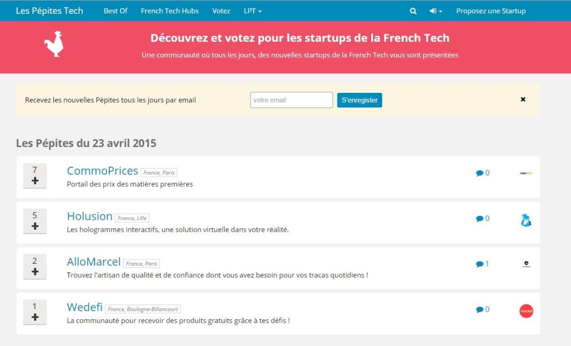Viewport: 571px width, 346px height.
Task: Vote for AlloMarcel using the plus button
Action: coord(35,272)
